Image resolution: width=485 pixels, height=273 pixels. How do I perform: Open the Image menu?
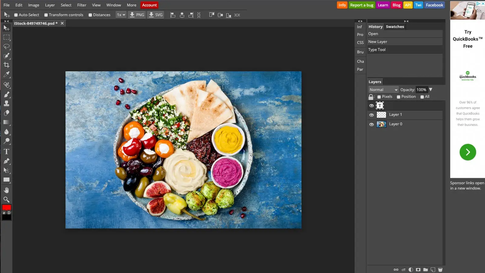point(33,5)
